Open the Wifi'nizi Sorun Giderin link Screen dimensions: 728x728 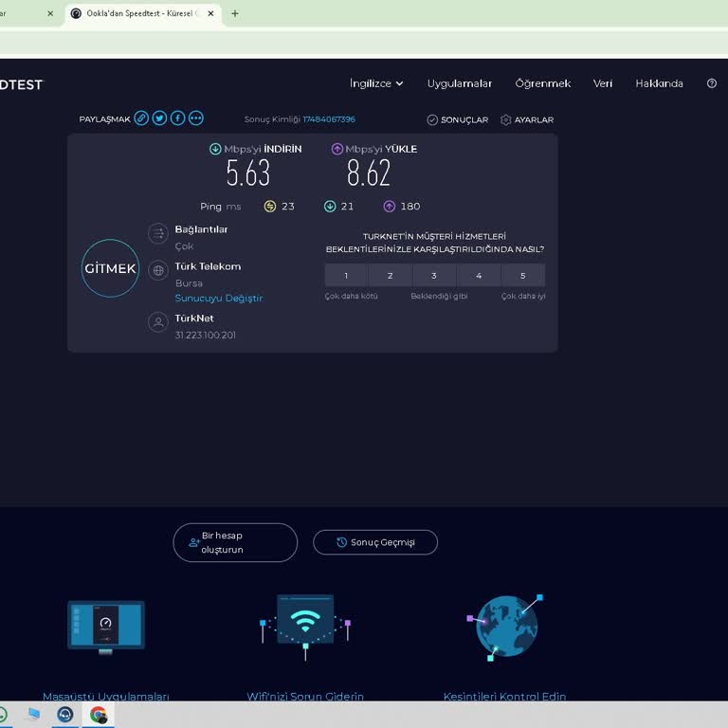pyautogui.click(x=305, y=696)
